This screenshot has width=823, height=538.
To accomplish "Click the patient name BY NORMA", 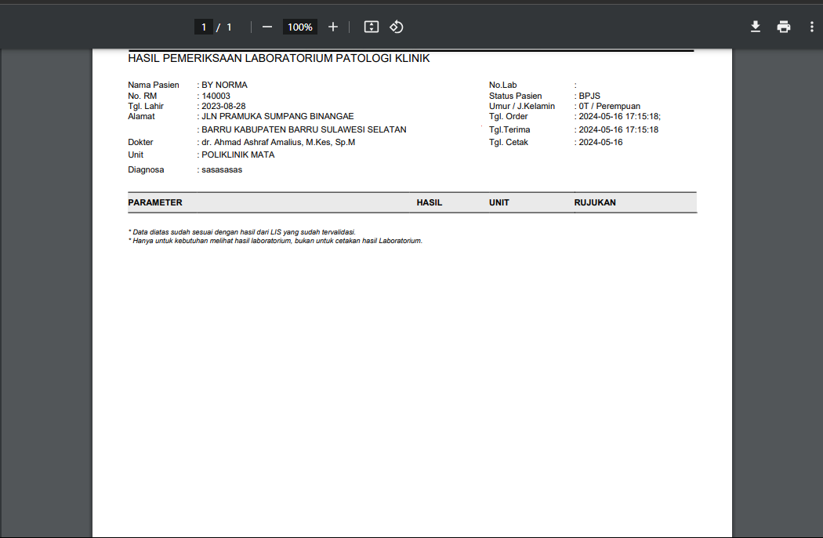I will [224, 85].
